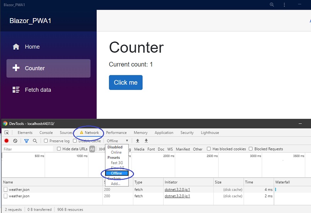
Task: Click file icon of first weather.json row
Action: (5, 190)
